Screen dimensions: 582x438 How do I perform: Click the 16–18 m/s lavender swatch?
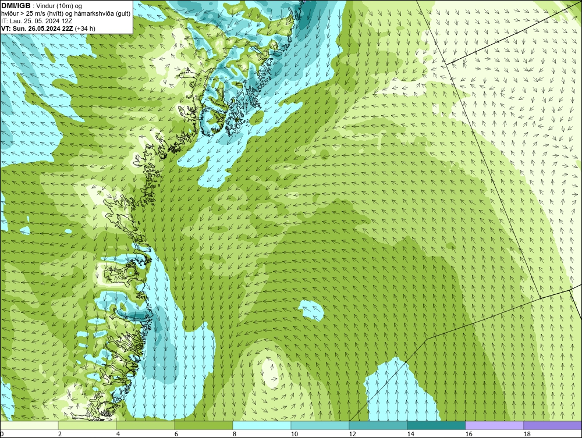coord(494,425)
